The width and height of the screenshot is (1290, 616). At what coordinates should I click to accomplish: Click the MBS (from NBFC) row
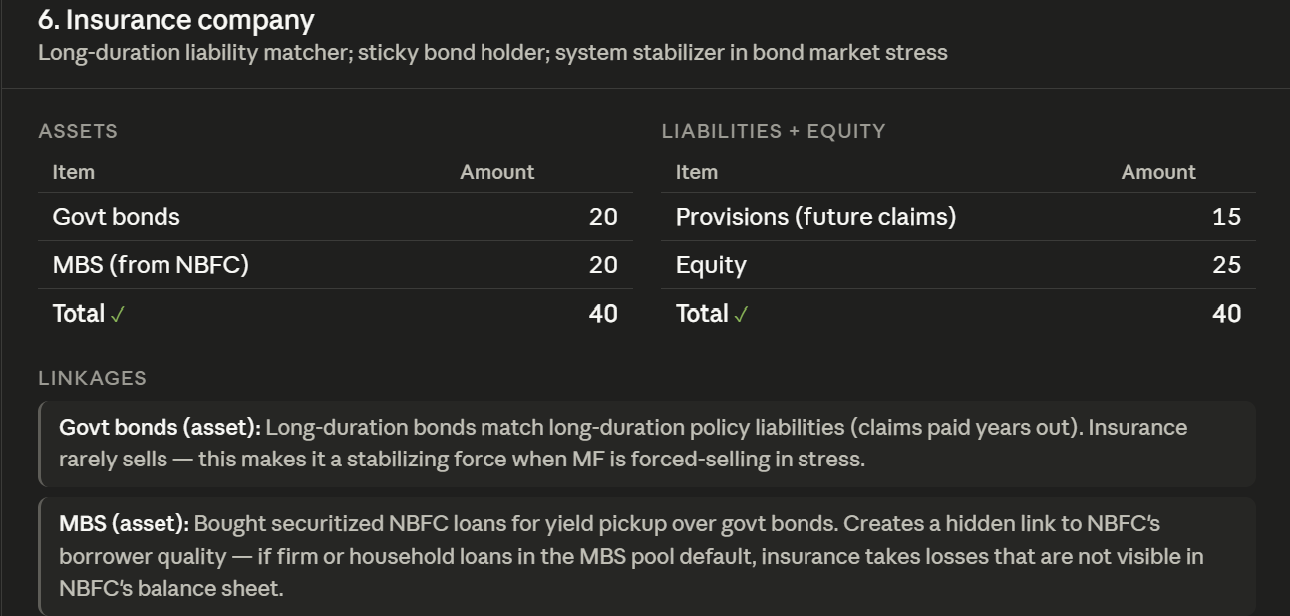[335, 265]
